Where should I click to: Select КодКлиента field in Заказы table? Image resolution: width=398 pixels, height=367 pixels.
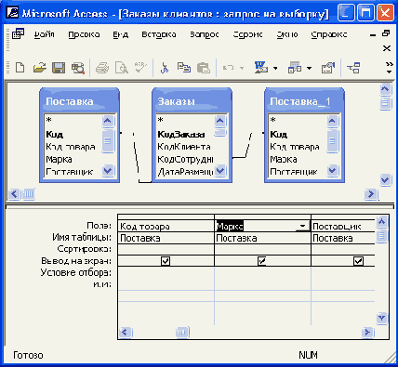184,147
